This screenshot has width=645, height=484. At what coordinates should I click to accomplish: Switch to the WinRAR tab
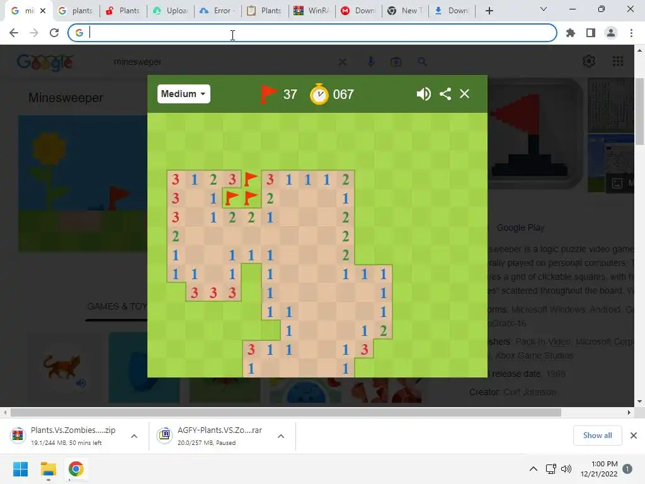coord(311,11)
